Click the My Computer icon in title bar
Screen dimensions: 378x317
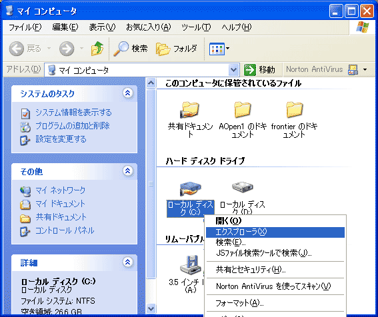9,11
